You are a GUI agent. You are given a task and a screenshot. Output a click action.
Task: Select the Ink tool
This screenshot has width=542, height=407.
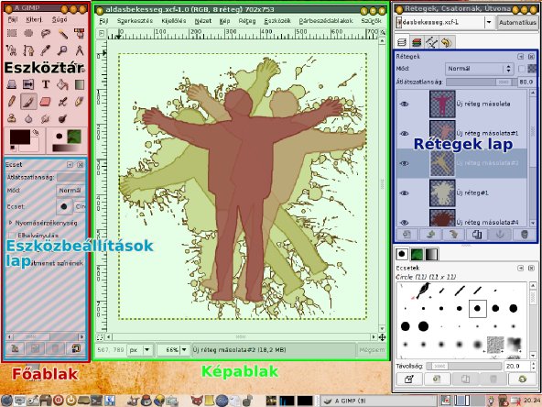(x=80, y=102)
